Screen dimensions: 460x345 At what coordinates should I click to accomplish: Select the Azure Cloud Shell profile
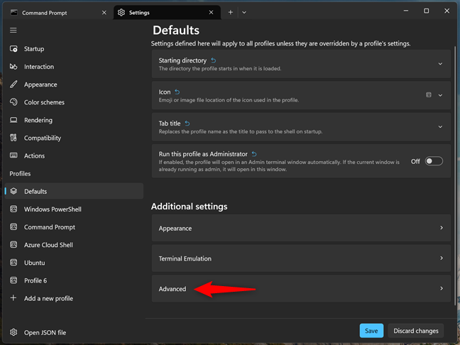click(74, 245)
